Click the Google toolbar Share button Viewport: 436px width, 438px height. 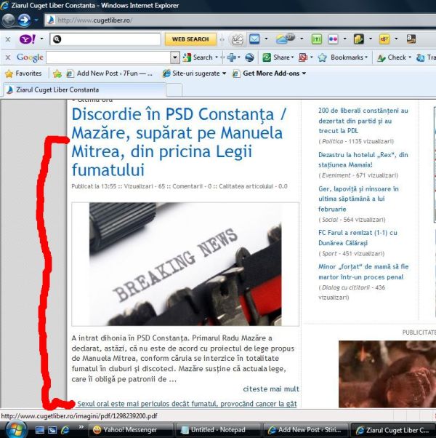coord(278,57)
